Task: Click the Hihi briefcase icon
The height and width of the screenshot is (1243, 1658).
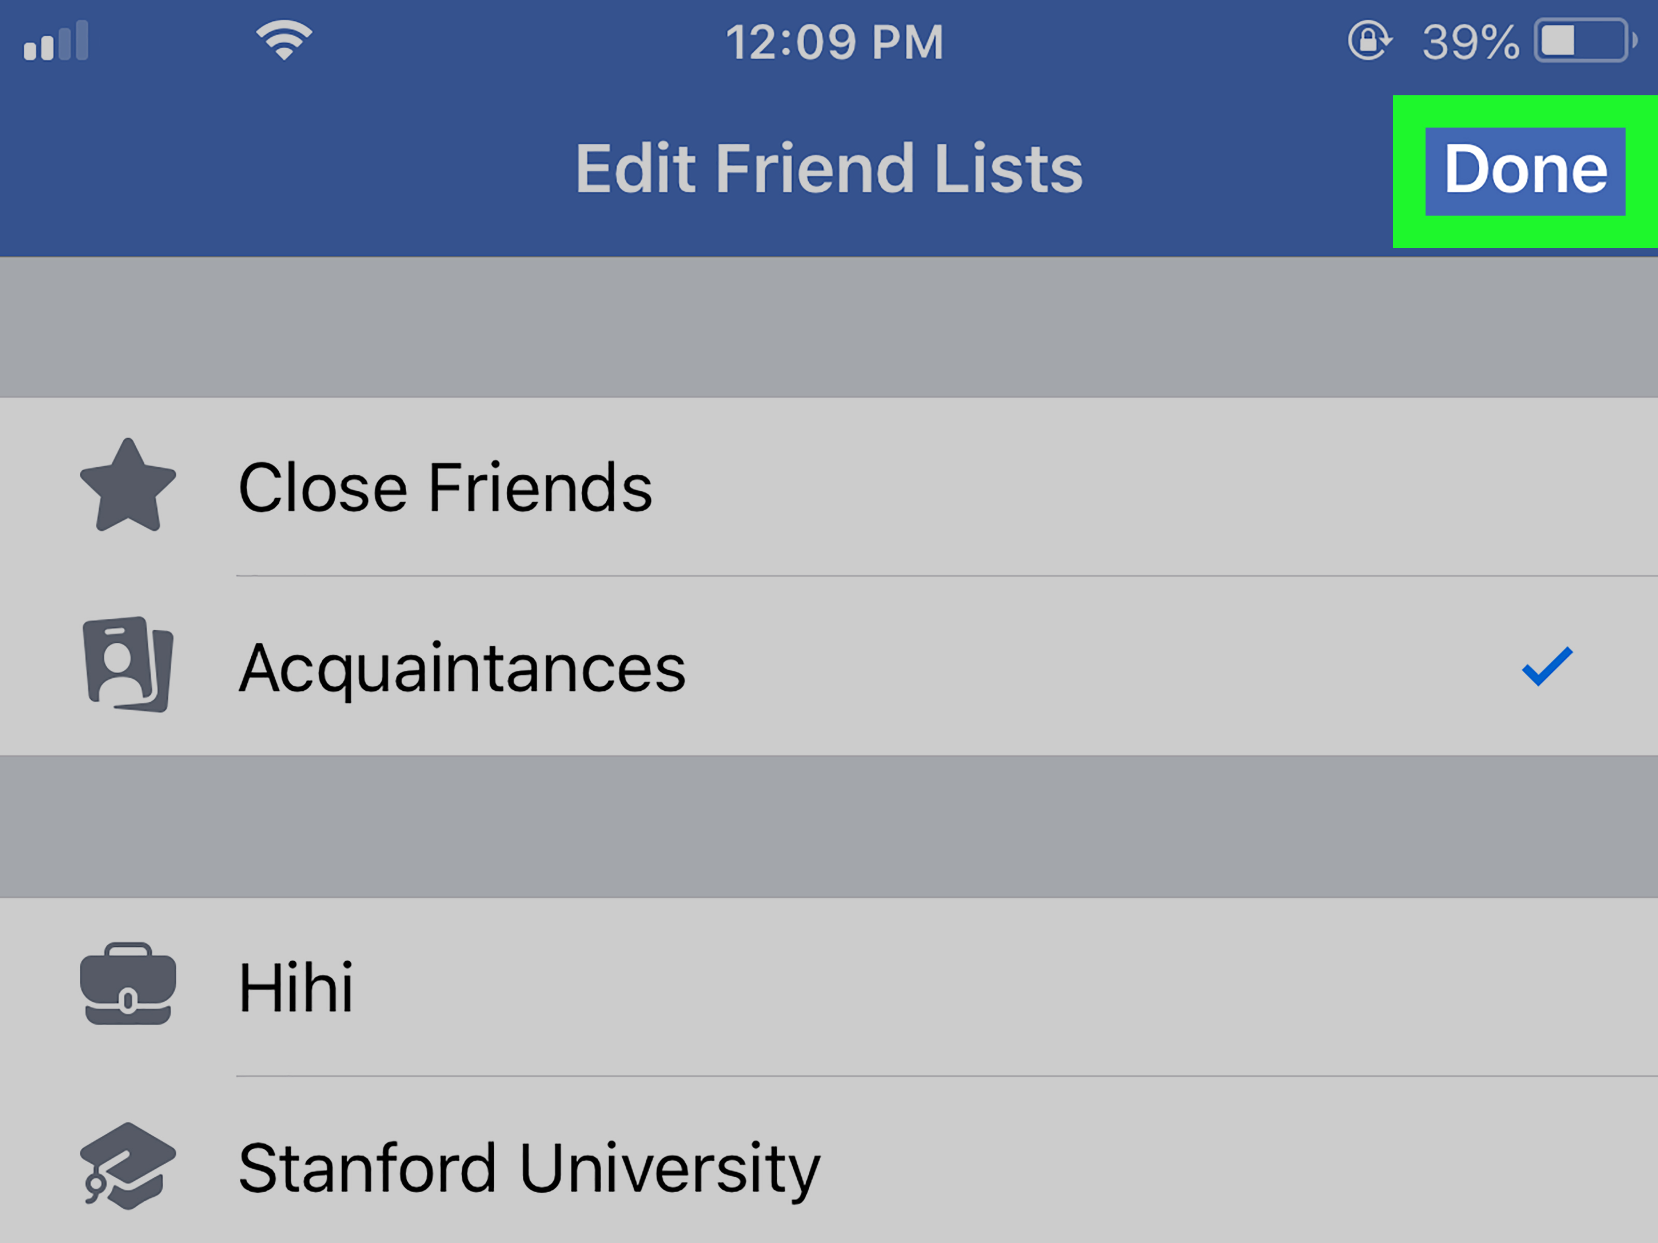Action: pyautogui.click(x=128, y=984)
